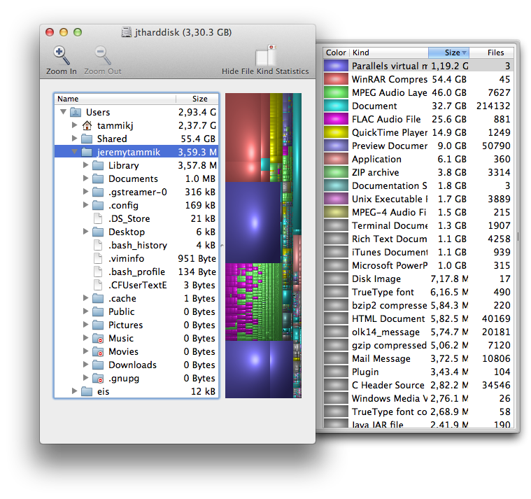The image size is (531, 499).
Task: Sort statistics by Kind column
Action: tap(389, 52)
